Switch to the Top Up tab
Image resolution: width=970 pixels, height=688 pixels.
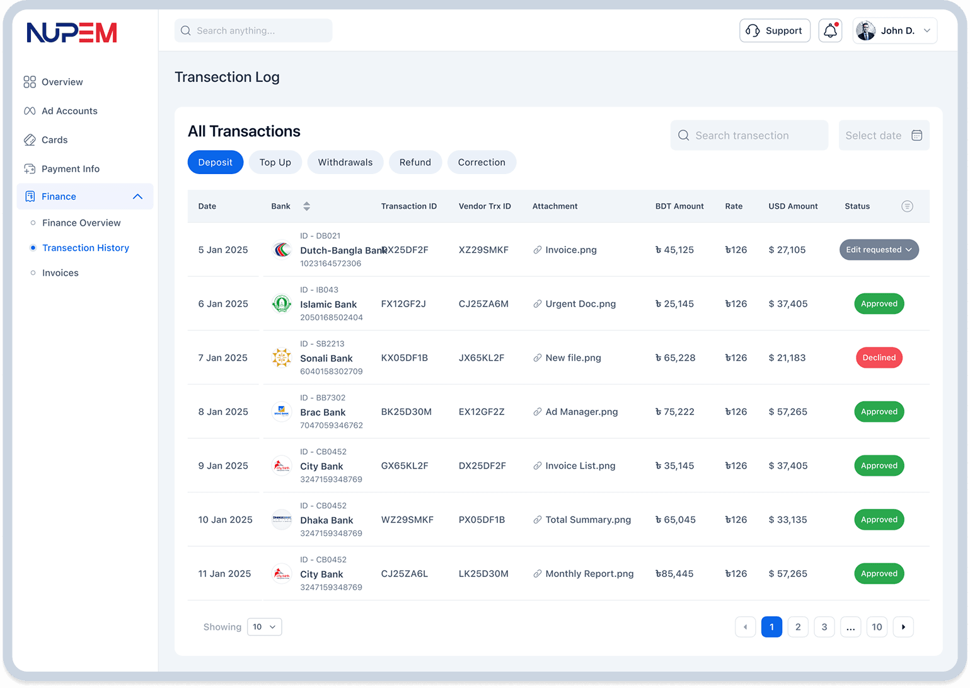point(275,162)
